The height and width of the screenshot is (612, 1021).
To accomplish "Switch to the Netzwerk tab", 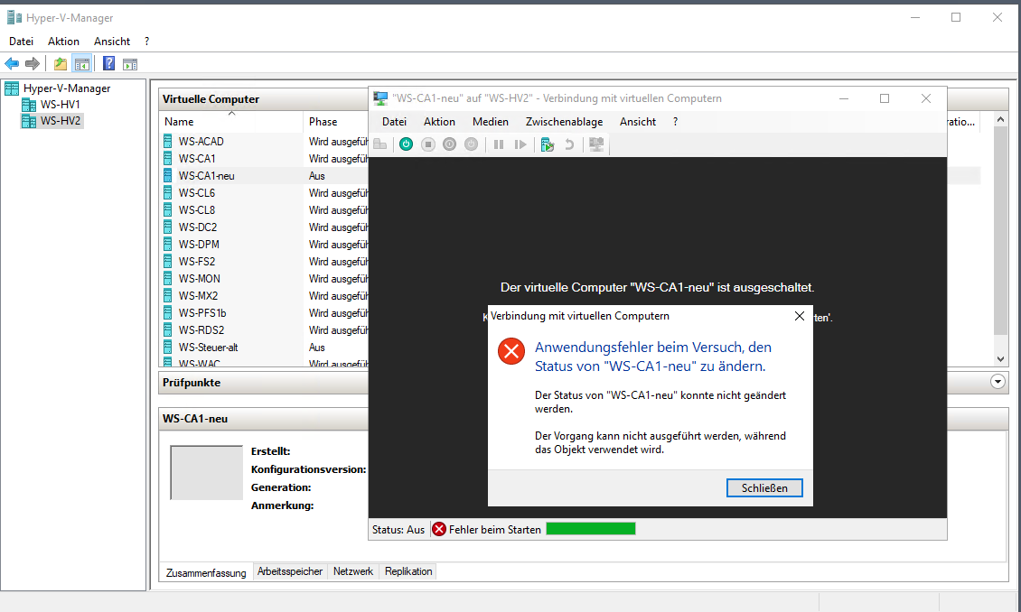I will pyautogui.click(x=353, y=571).
